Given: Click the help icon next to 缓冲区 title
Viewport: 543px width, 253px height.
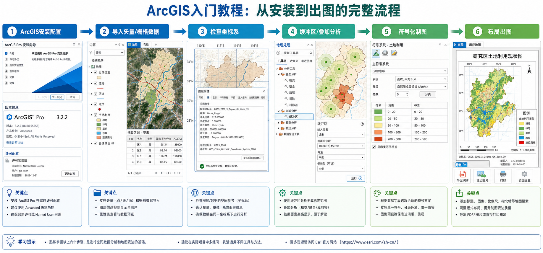Looking at the screenshot, I should click(x=362, y=124).
